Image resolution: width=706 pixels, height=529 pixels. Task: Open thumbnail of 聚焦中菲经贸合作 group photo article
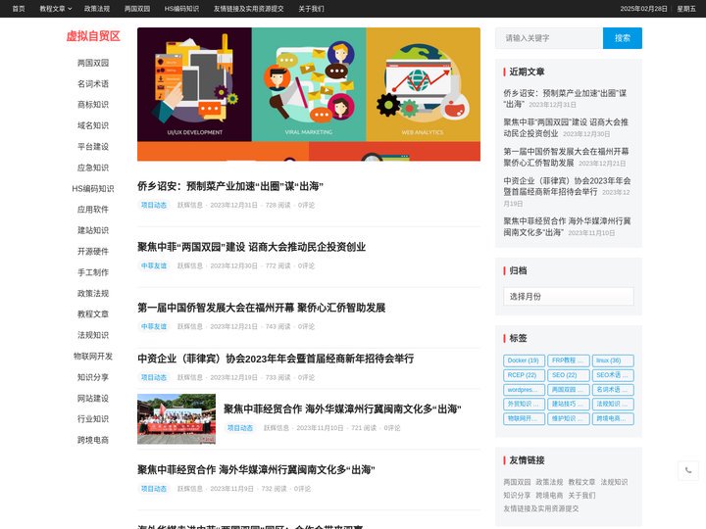click(x=176, y=419)
